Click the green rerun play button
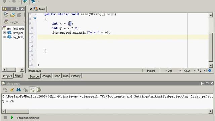 pyautogui.click(x=12, y=117)
